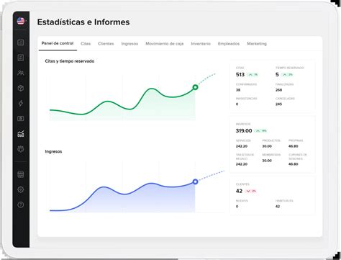The width and height of the screenshot is (341, 260).
Task: Click the green up badge next to 513
Action: click(x=253, y=75)
